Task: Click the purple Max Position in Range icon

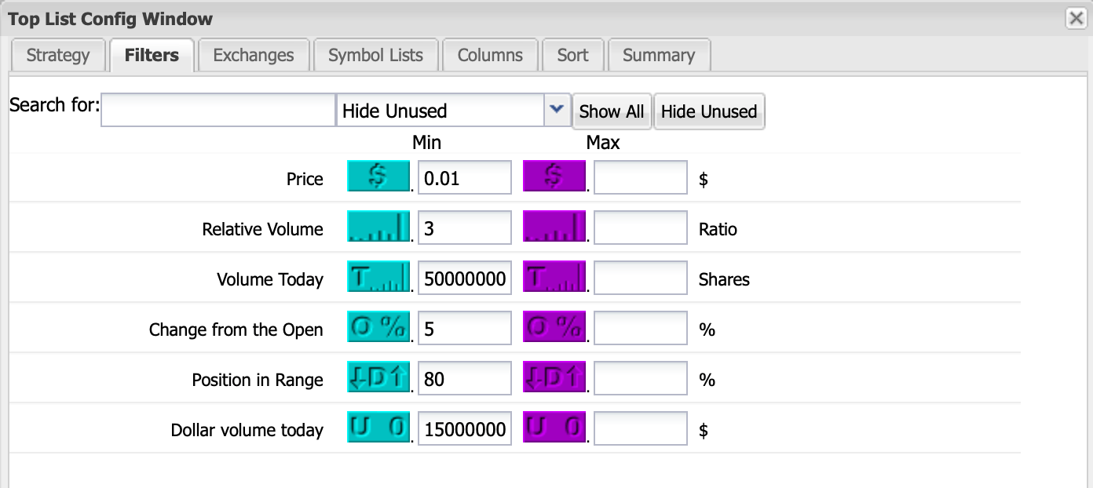Action: (x=554, y=377)
